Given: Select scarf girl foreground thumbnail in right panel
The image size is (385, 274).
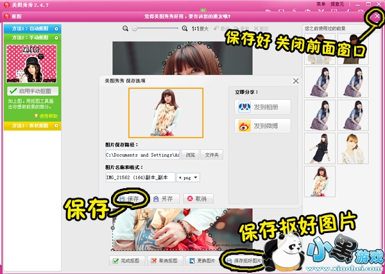Looking at the screenshot, I should (x=320, y=181).
